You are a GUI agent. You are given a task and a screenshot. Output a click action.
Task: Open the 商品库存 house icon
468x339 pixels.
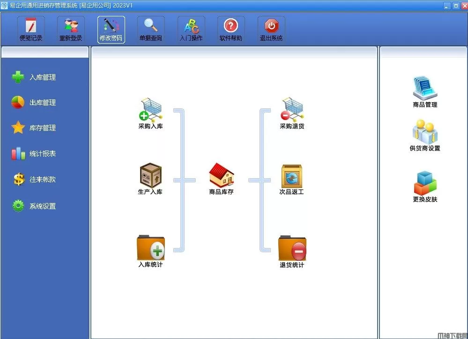(x=222, y=175)
